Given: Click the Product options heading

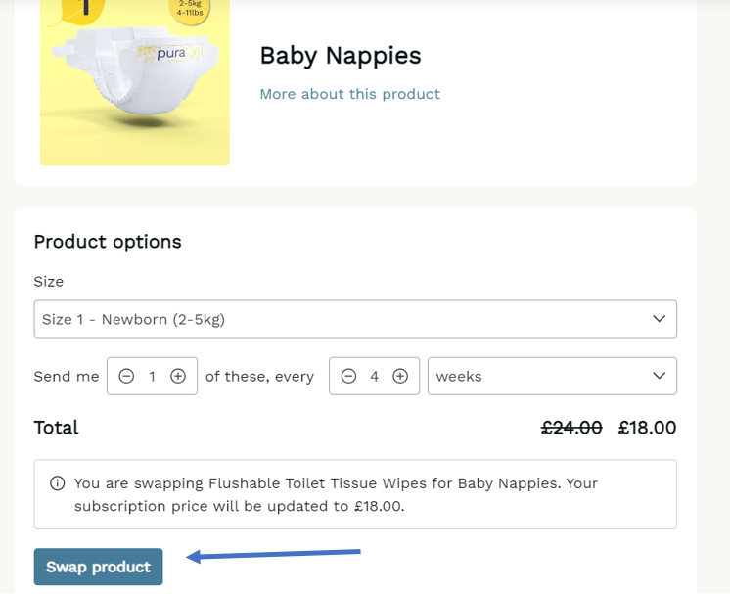Looking at the screenshot, I should click(108, 242).
